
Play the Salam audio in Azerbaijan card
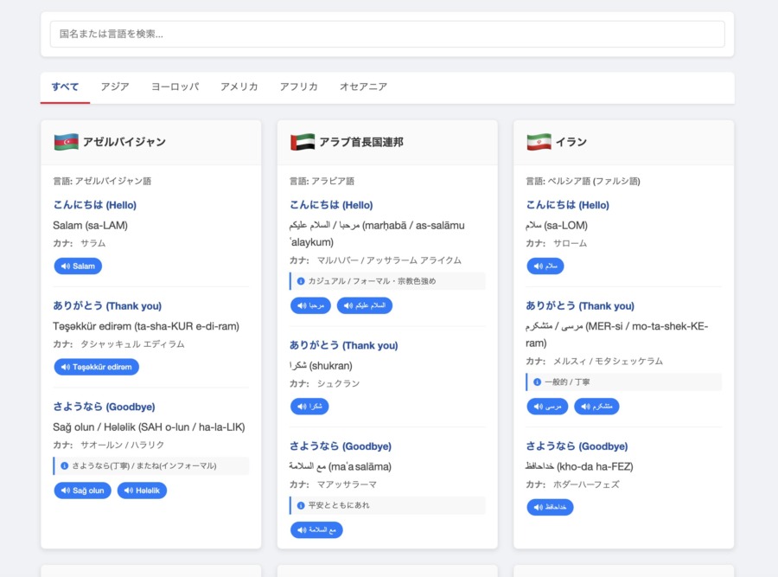pos(78,266)
